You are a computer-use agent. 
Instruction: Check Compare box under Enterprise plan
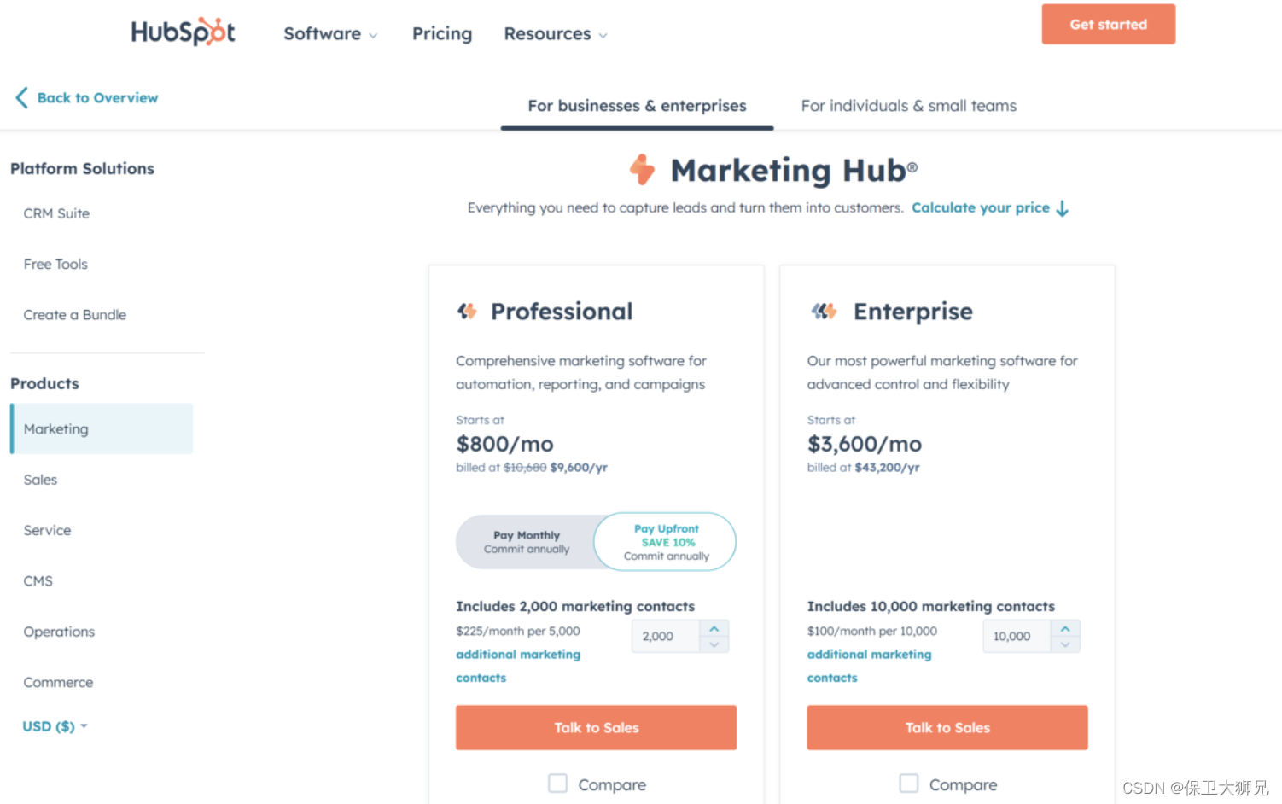[909, 783]
